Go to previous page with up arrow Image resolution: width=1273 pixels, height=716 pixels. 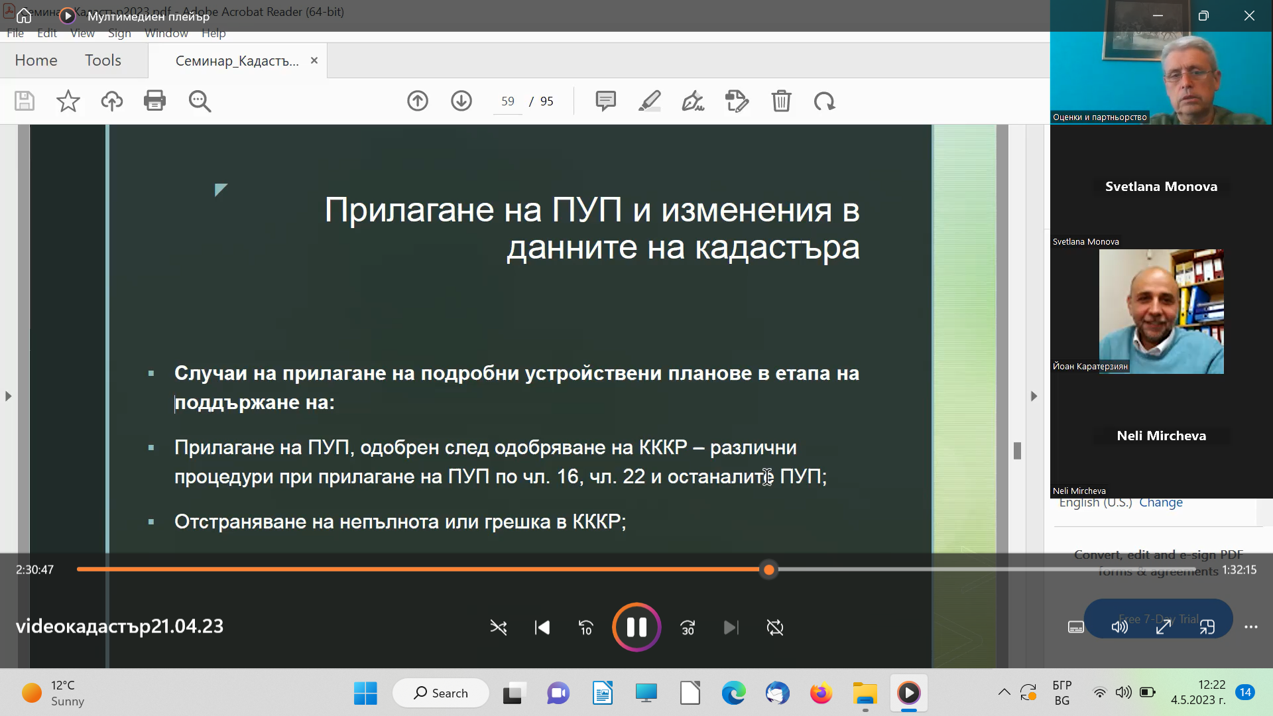417,101
